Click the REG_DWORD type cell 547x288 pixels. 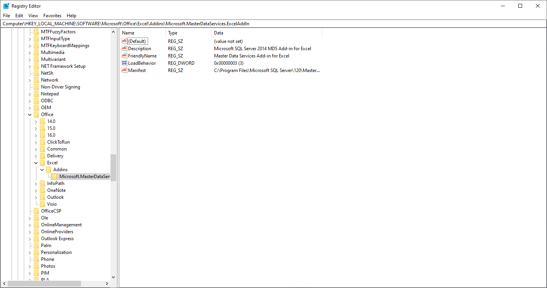181,63
